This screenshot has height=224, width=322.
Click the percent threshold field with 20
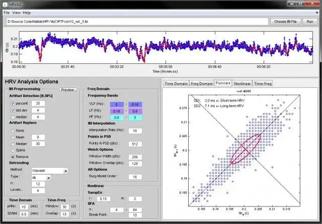[38, 103]
